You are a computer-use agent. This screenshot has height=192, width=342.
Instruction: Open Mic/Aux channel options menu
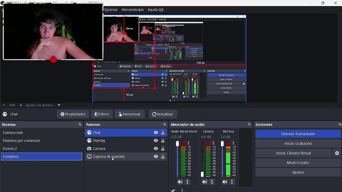click(x=232, y=182)
